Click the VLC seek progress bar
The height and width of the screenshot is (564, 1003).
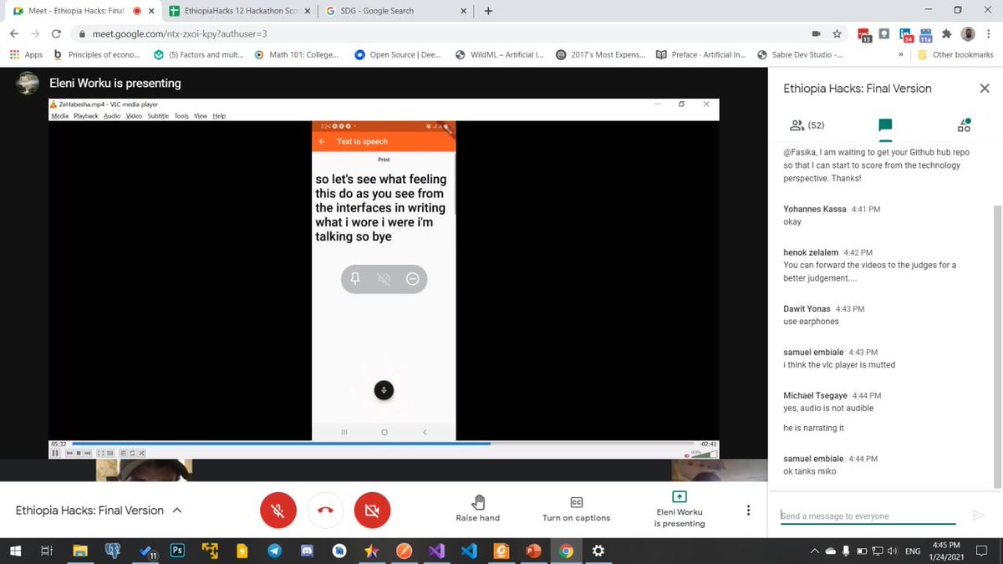(x=383, y=444)
